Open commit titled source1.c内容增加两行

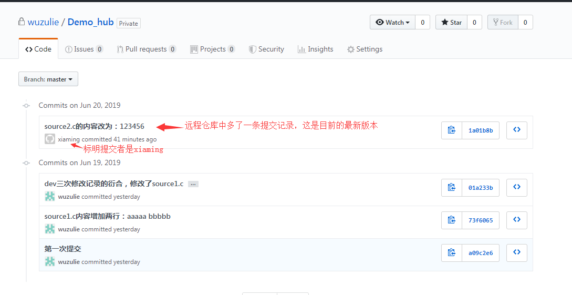(x=107, y=216)
